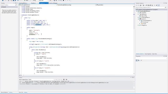Collapse the Form1.cs tree node
Viewport: 168px width, 94px height.
coord(138,19)
